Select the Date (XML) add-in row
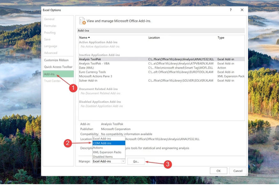The width and height of the screenshot is (279, 186). click(x=161, y=68)
